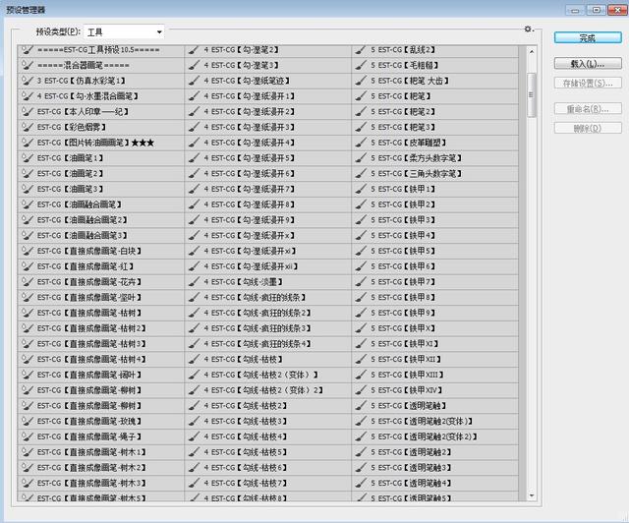629x523 pixels.
Task: Click the scrollbar down arrow of preset list
Action: click(x=532, y=495)
